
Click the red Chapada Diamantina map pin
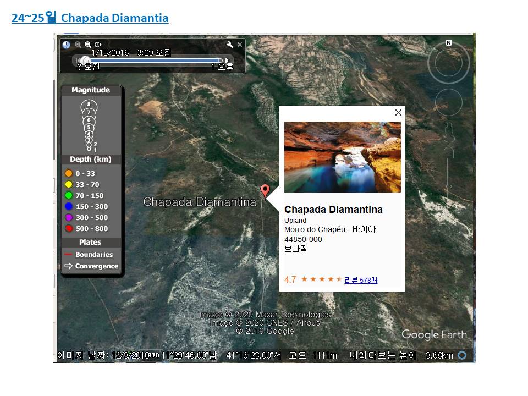tap(265, 191)
